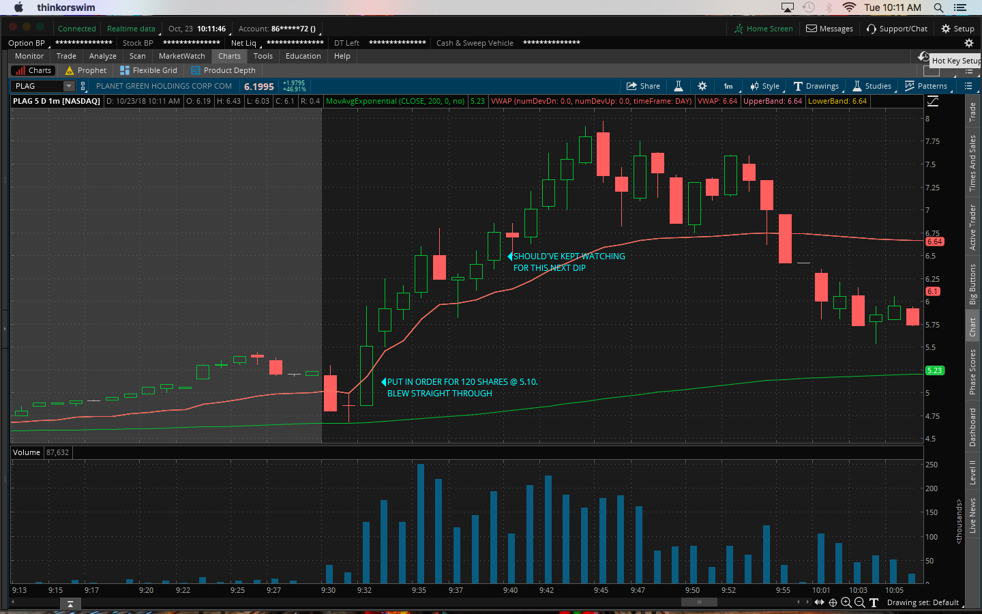
Task: Select the Trade main tab
Action: 66,56
